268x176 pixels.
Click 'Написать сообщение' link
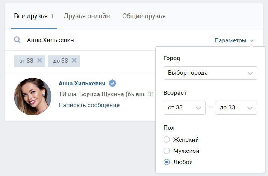pos(89,105)
